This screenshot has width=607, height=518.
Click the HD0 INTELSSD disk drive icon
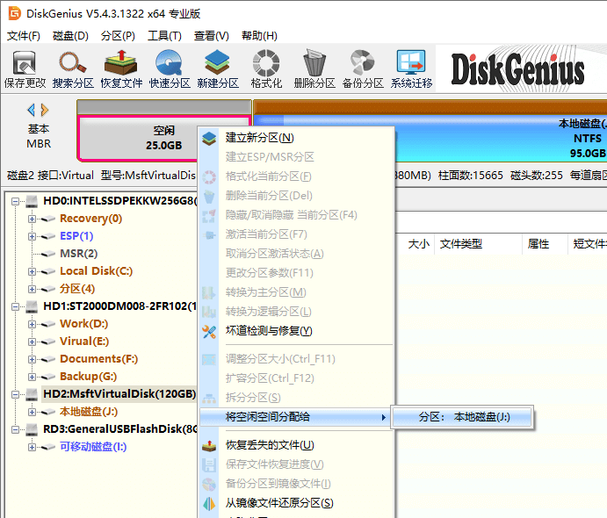[x=32, y=201]
